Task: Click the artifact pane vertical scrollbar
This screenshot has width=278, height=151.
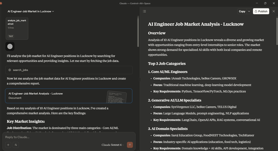Action: (277, 31)
